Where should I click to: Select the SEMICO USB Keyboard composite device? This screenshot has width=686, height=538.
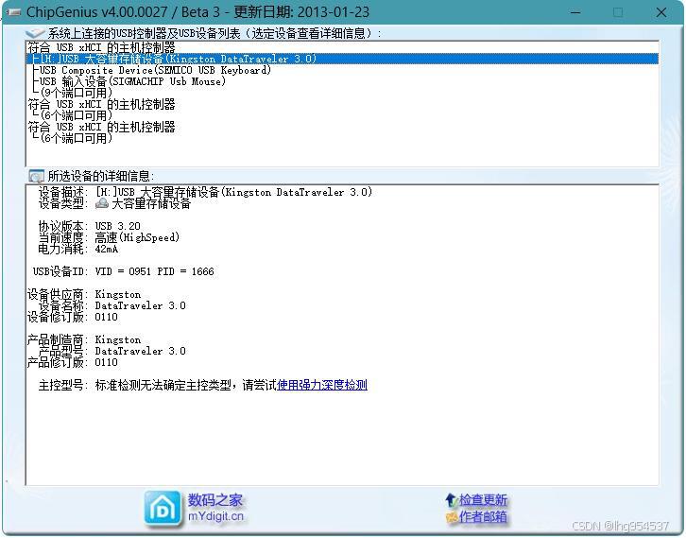coord(155,70)
